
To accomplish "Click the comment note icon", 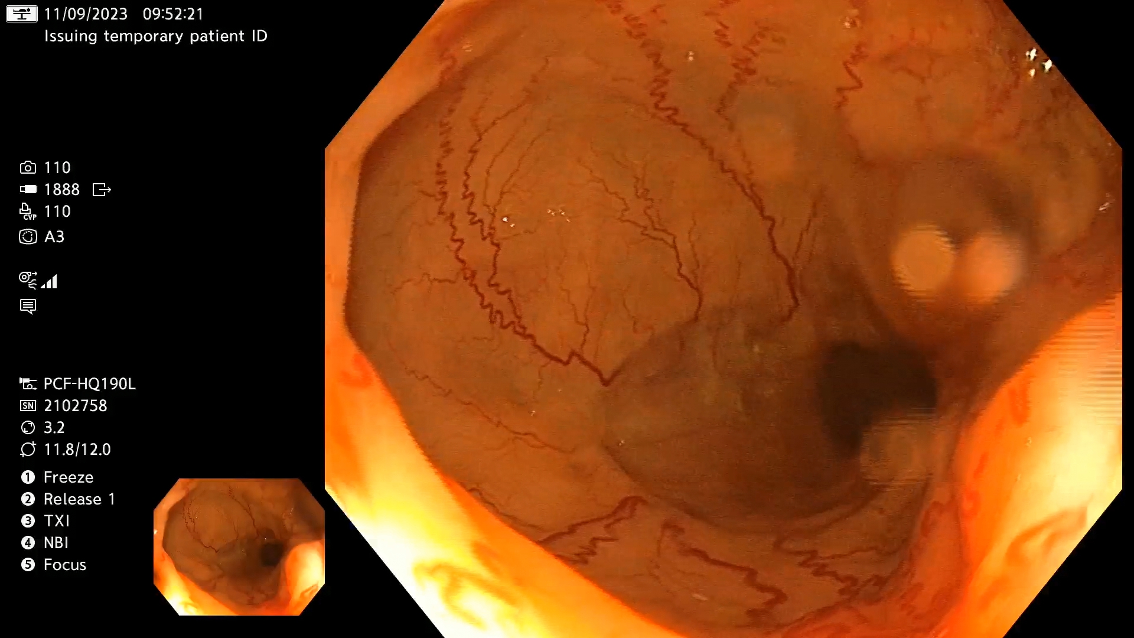I will tap(28, 307).
